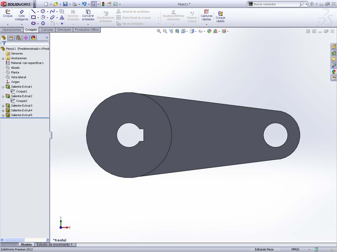
Task: Open the Hide/Show Items dropdown arrow
Action: pos(205,31)
